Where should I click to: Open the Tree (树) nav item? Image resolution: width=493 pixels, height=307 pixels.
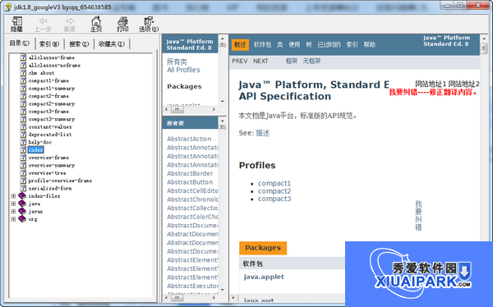[x=309, y=44]
